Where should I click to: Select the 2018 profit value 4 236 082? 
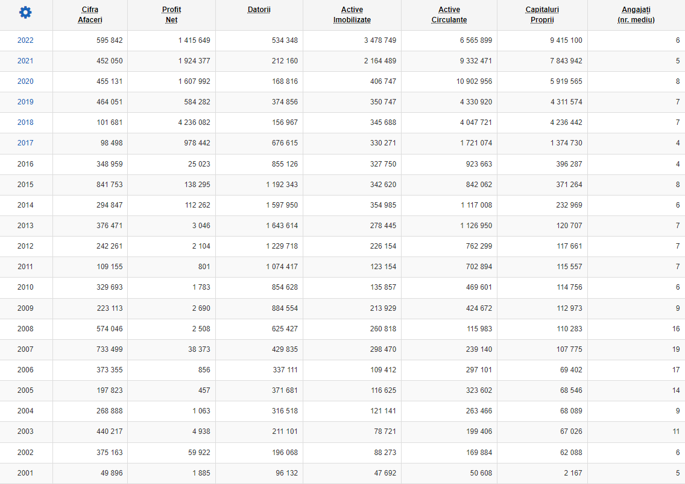194,123
